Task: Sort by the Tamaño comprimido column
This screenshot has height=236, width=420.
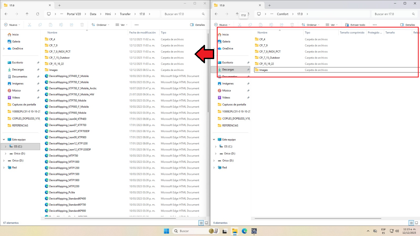Action: pos(352,33)
